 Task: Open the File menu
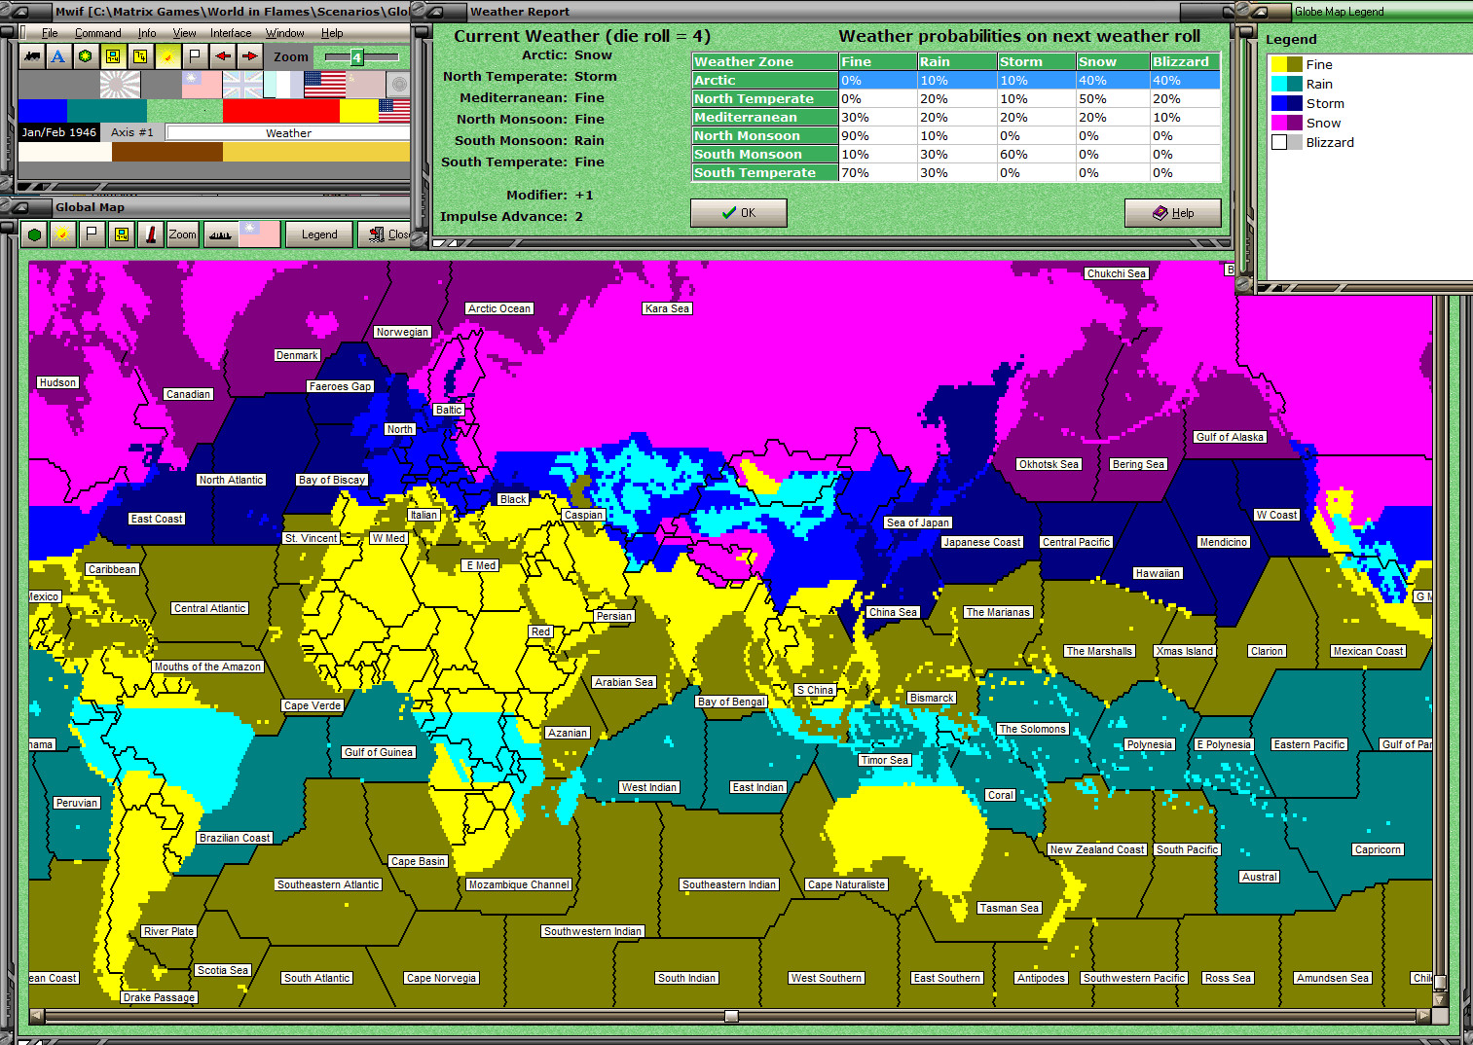50,33
